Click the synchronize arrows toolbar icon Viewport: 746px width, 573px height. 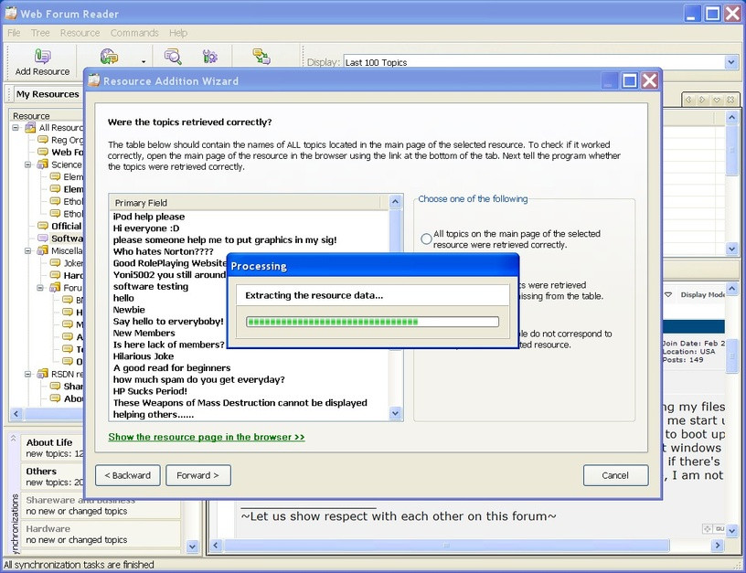tap(261, 57)
